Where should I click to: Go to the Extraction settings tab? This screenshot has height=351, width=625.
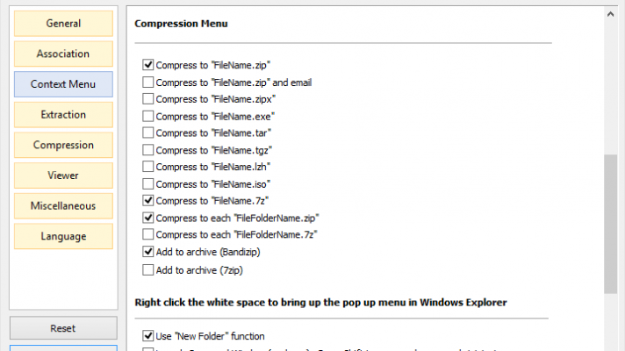coord(63,114)
